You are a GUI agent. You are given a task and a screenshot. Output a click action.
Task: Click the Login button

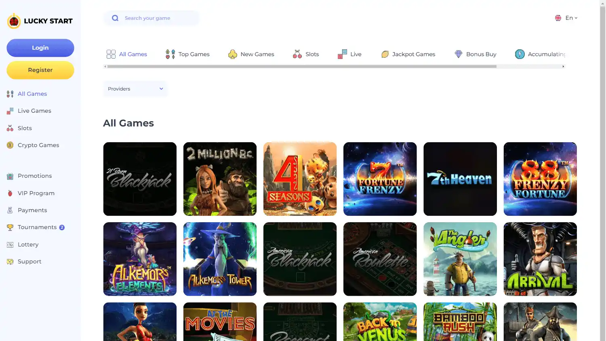click(40, 48)
